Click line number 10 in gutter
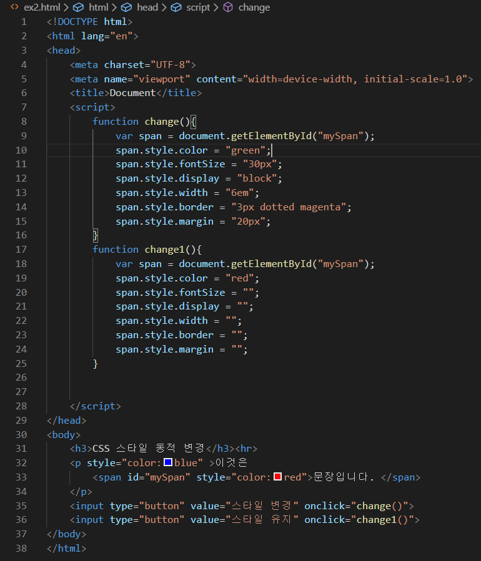Viewport: 481px width, 561px height. click(x=21, y=150)
